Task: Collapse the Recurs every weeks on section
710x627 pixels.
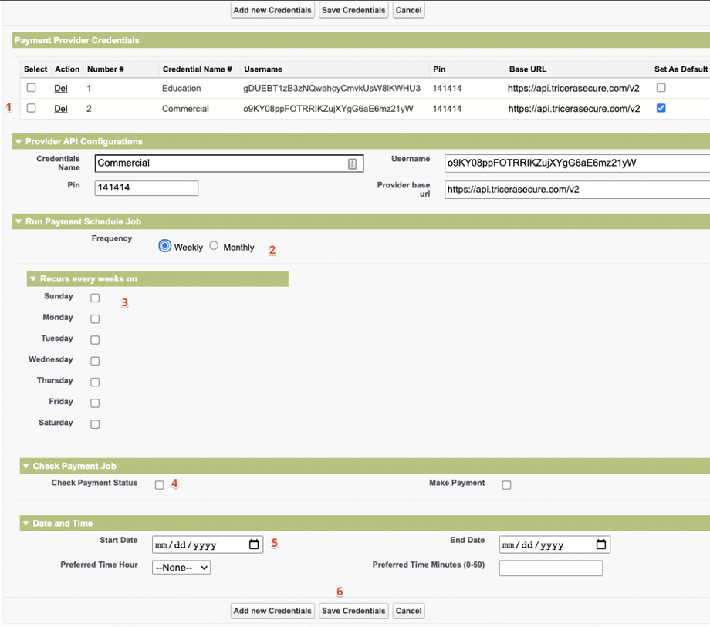Action: pos(33,279)
